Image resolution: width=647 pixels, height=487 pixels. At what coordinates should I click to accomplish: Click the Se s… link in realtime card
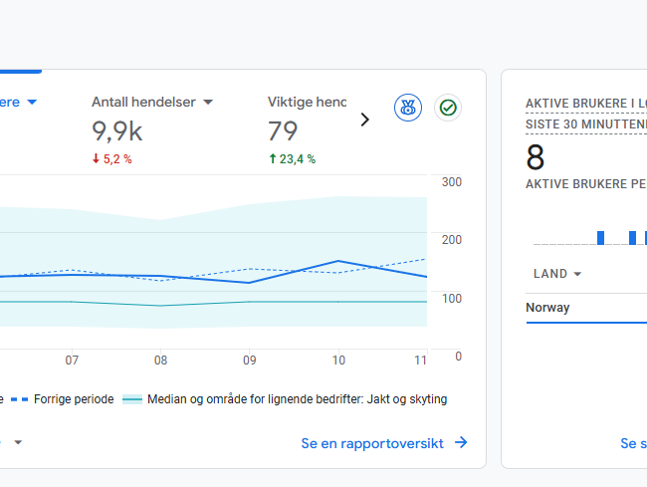click(x=633, y=443)
